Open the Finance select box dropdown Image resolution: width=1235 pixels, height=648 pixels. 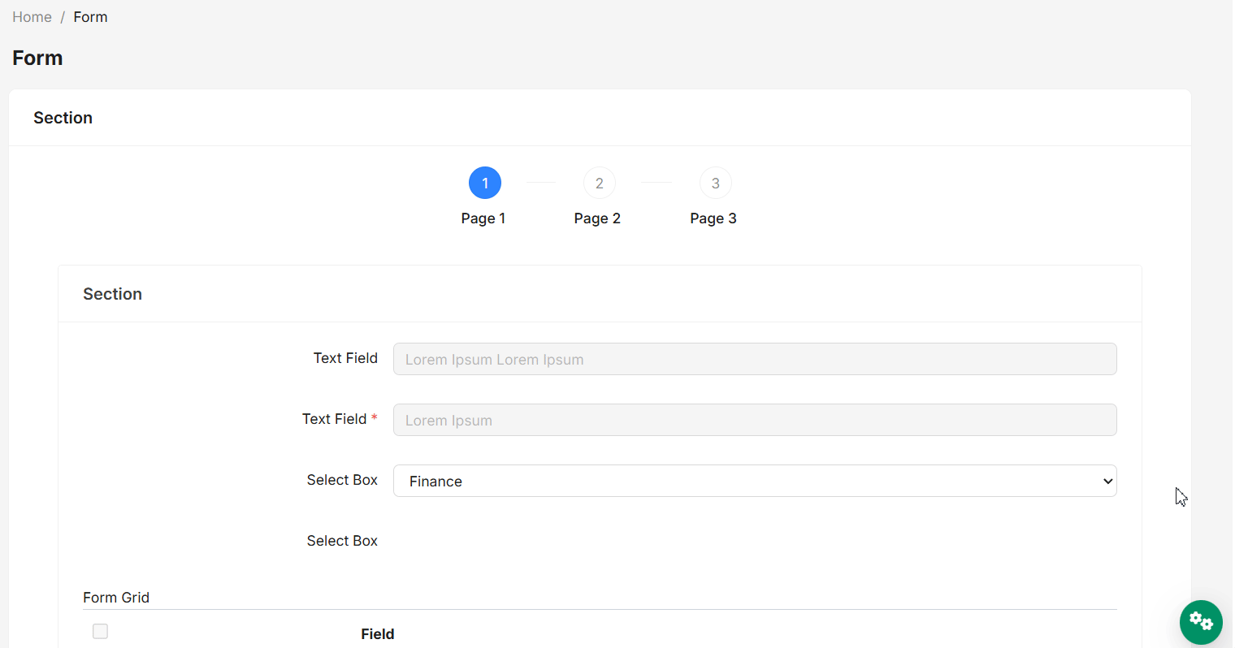755,481
